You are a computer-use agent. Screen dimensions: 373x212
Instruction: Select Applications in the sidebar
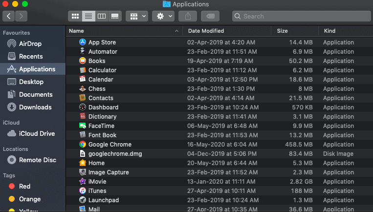point(33,69)
